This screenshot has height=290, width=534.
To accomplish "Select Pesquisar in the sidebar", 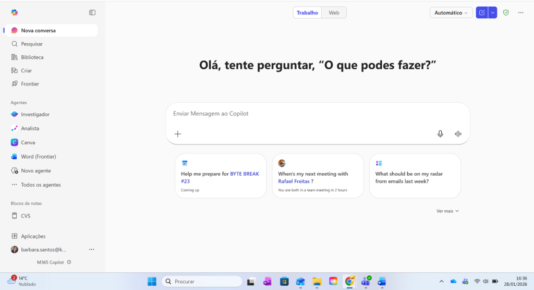I will point(31,44).
